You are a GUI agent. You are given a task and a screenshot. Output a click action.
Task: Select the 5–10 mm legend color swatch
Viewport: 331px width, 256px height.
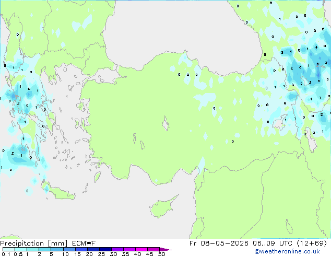pos(57,249)
